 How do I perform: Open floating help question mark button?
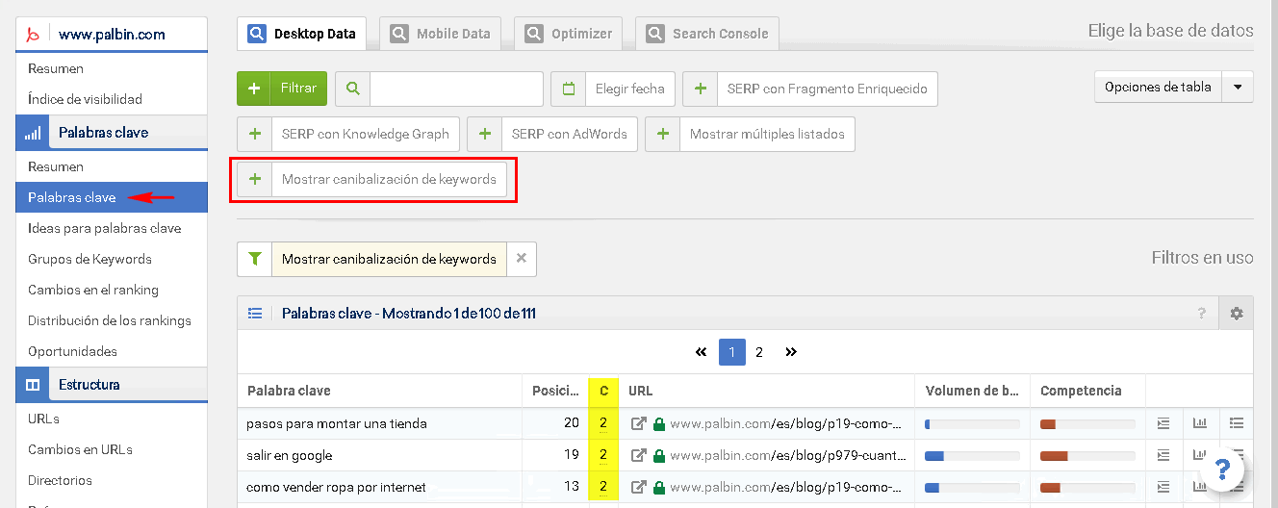coord(1222,470)
